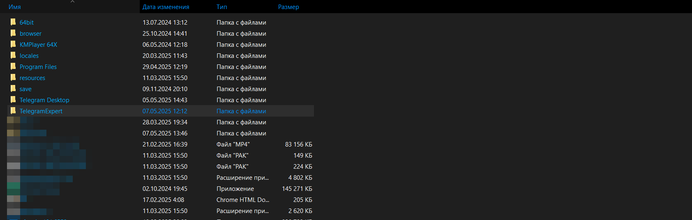Select the browser folder icon

tap(13, 33)
